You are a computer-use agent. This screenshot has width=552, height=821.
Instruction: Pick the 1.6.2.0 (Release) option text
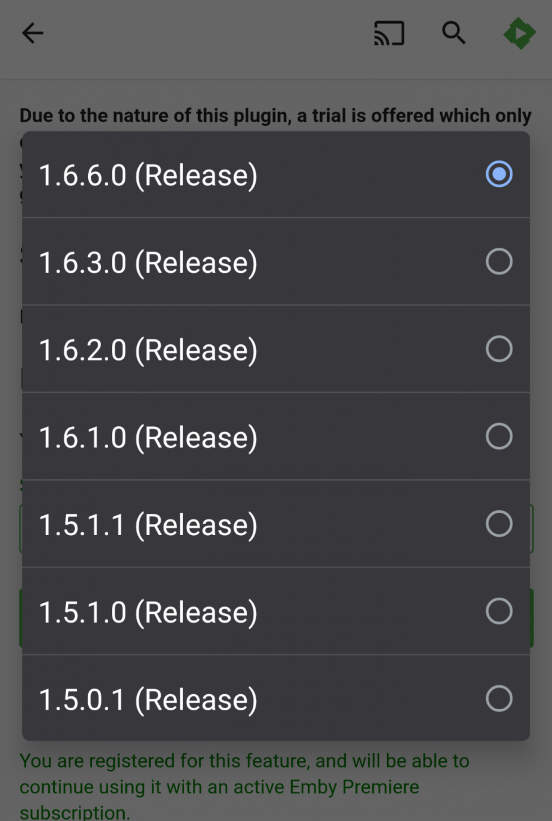click(x=148, y=350)
